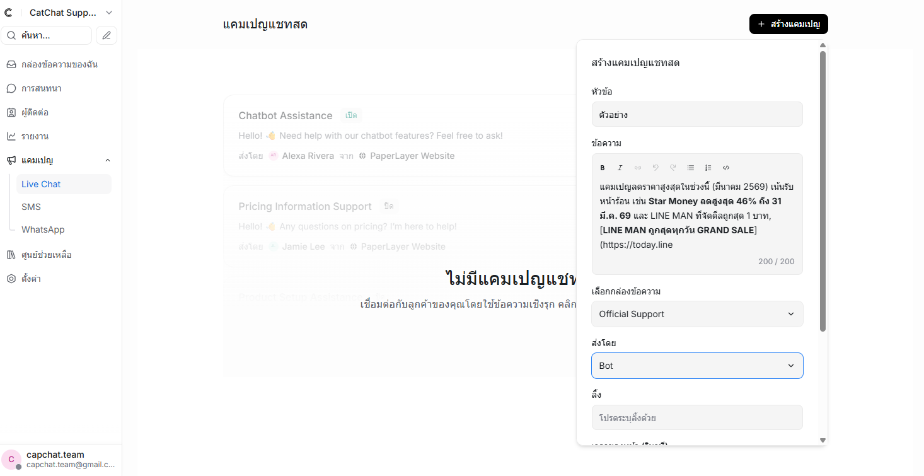Insert a numbered list in message

tap(708, 168)
